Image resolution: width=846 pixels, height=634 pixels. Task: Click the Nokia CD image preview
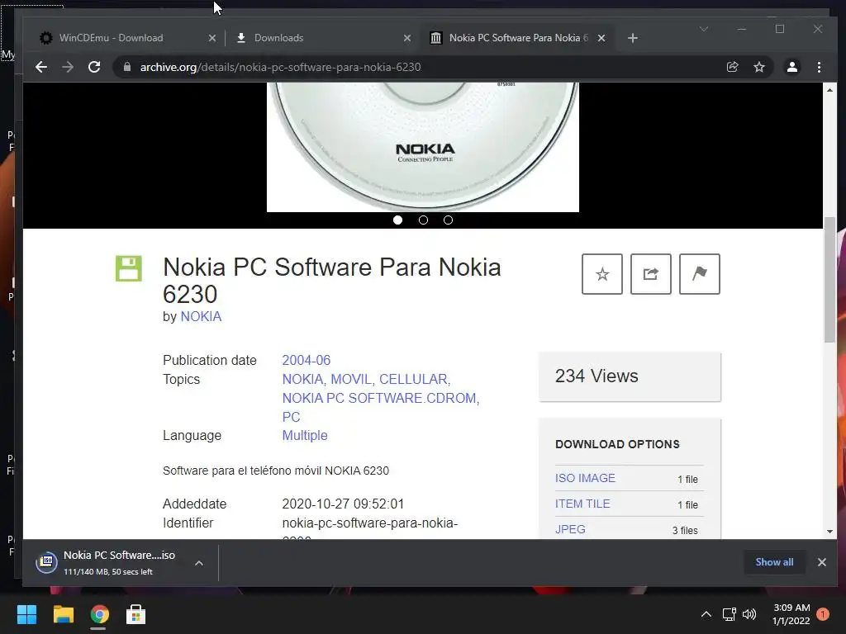point(423,147)
